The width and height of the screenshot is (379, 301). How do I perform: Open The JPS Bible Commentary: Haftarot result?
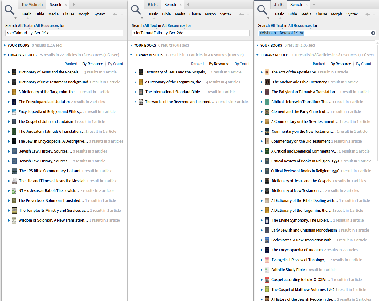pyautogui.click(x=50, y=171)
